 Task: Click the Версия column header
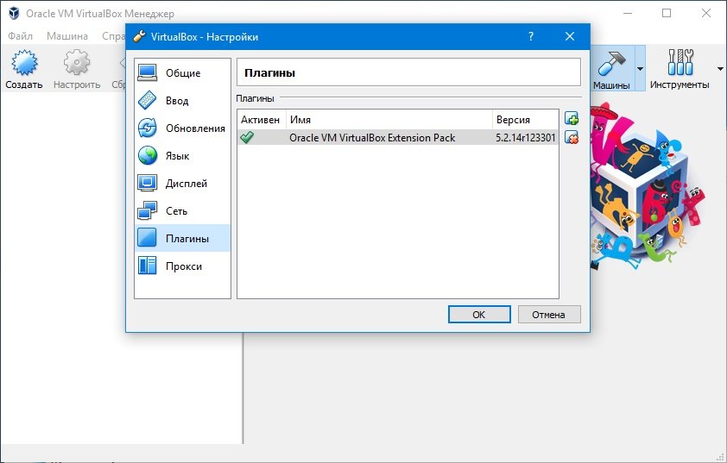click(525, 120)
